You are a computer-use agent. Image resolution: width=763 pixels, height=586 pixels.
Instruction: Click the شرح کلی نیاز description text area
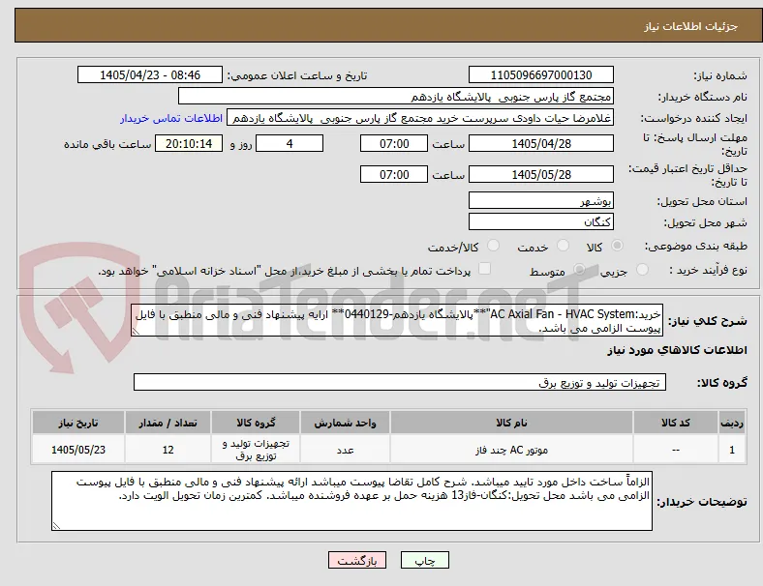pyautogui.click(x=397, y=321)
